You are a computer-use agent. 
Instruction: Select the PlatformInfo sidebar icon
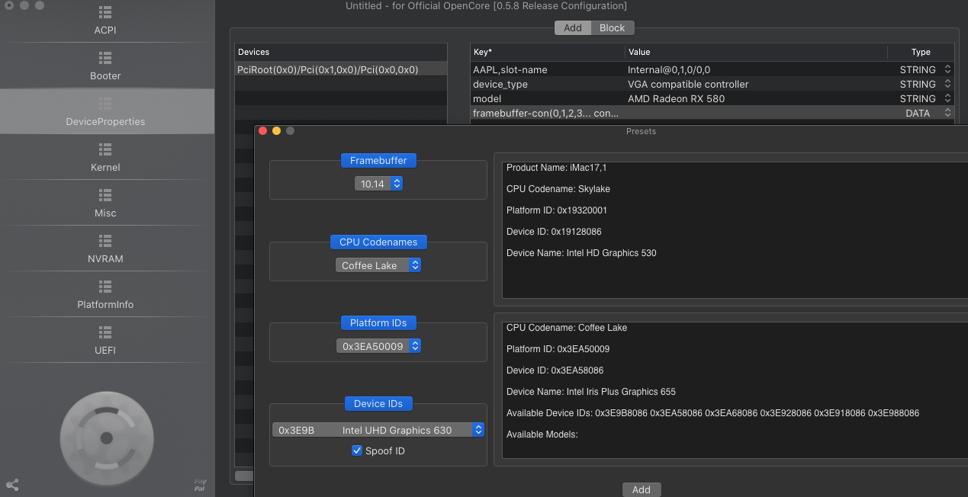[x=105, y=287]
